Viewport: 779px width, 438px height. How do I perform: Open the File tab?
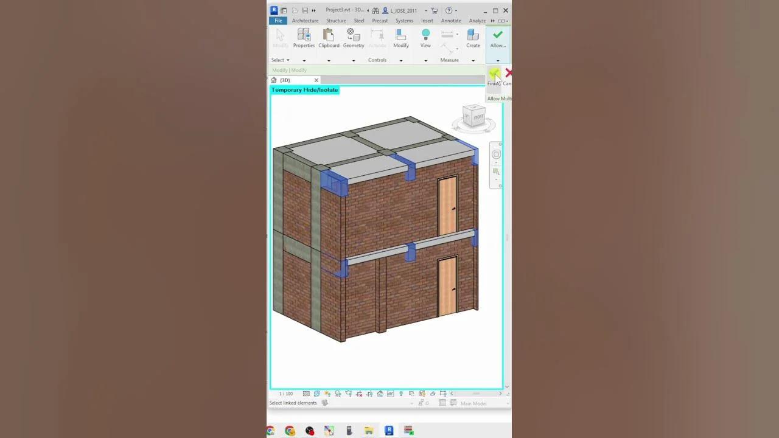coord(278,21)
